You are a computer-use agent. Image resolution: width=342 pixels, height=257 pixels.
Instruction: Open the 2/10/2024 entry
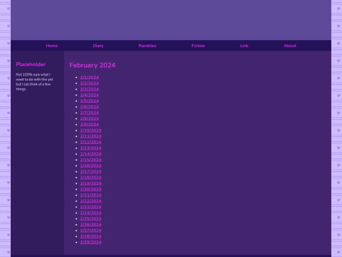click(91, 131)
